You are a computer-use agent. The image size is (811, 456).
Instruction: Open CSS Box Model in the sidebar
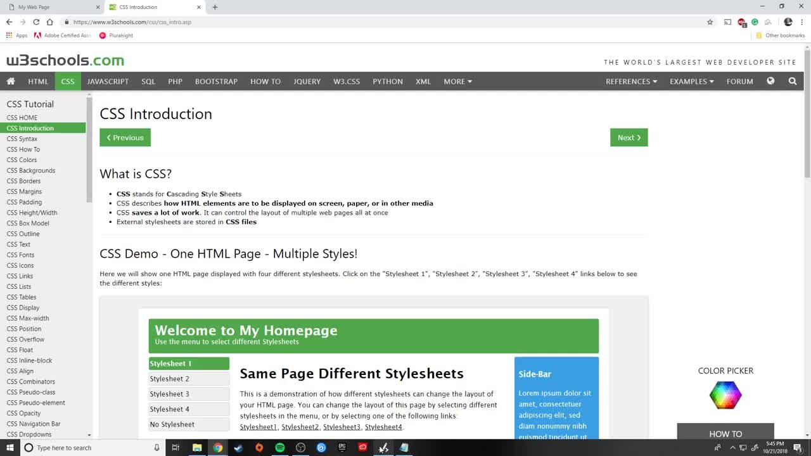click(x=28, y=223)
